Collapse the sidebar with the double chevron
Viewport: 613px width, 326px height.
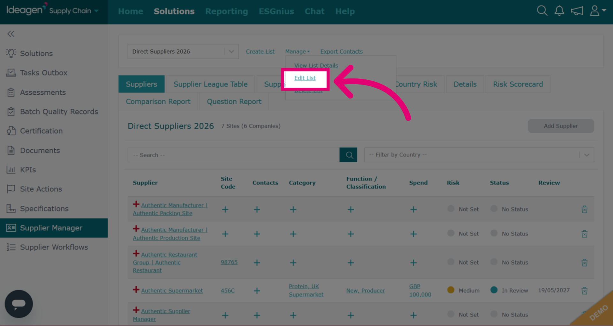point(11,34)
